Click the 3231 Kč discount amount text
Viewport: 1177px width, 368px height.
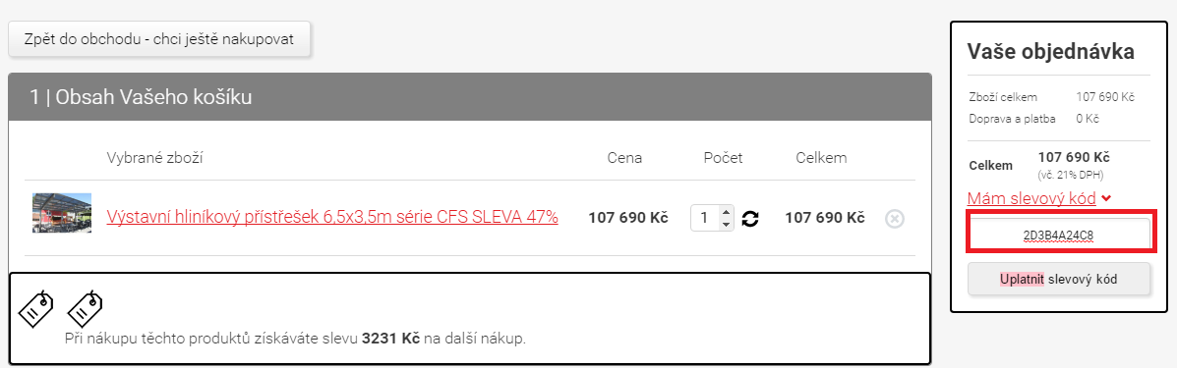pyautogui.click(x=390, y=339)
